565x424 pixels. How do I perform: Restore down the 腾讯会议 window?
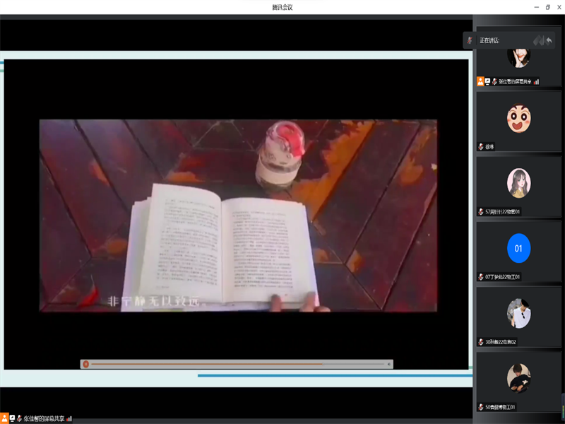click(x=547, y=7)
